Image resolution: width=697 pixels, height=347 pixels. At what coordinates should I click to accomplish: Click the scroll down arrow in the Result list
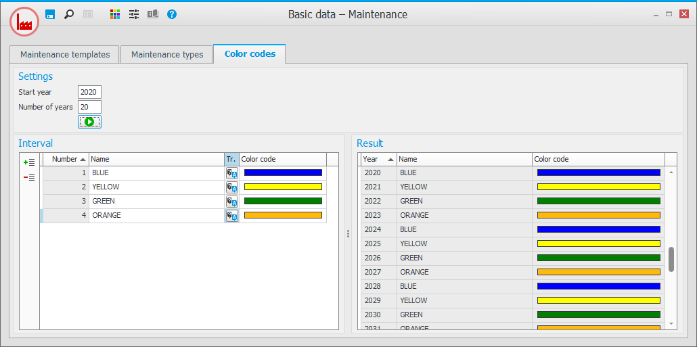click(x=671, y=324)
